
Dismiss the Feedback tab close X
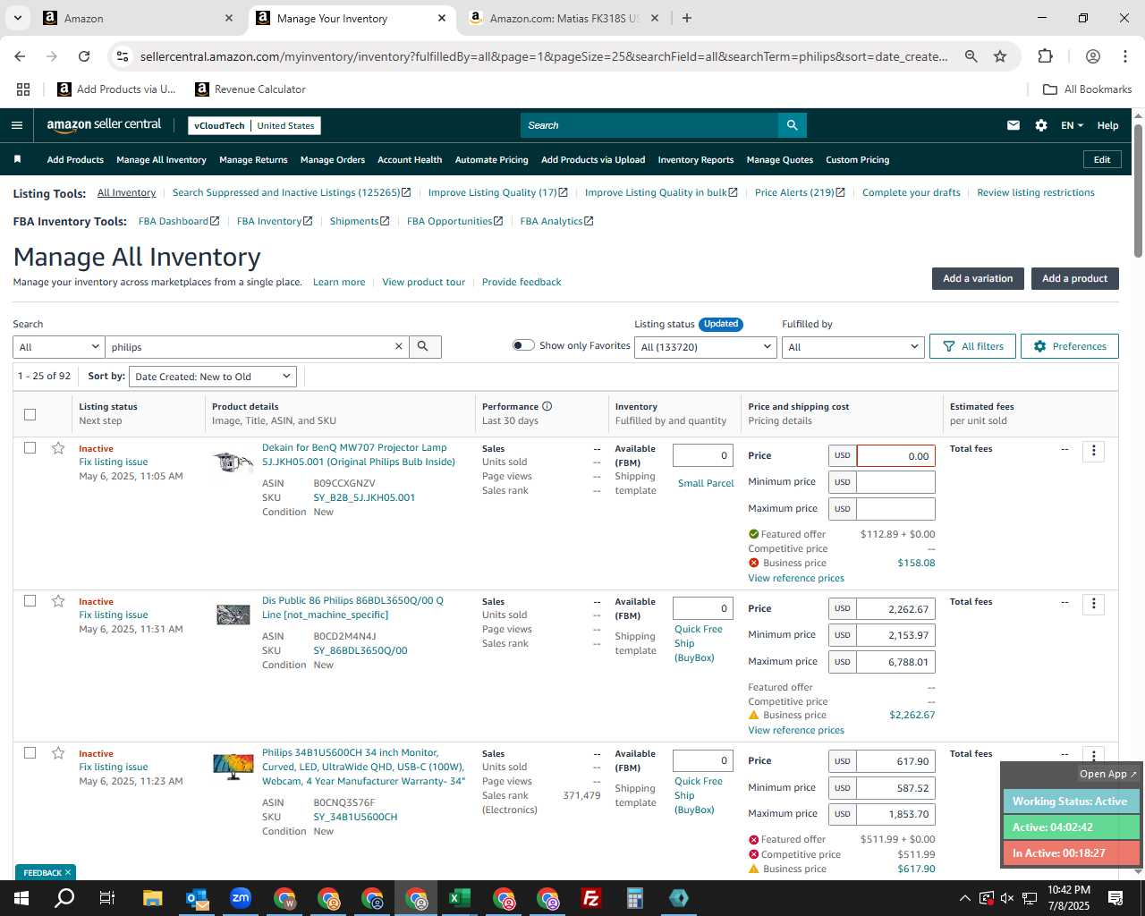pos(68,872)
